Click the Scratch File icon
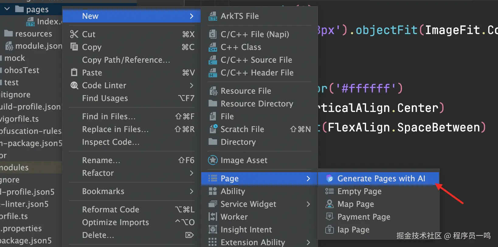 click(x=213, y=129)
